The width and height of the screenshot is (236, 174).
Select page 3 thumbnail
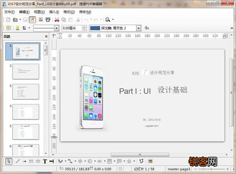click(26, 92)
